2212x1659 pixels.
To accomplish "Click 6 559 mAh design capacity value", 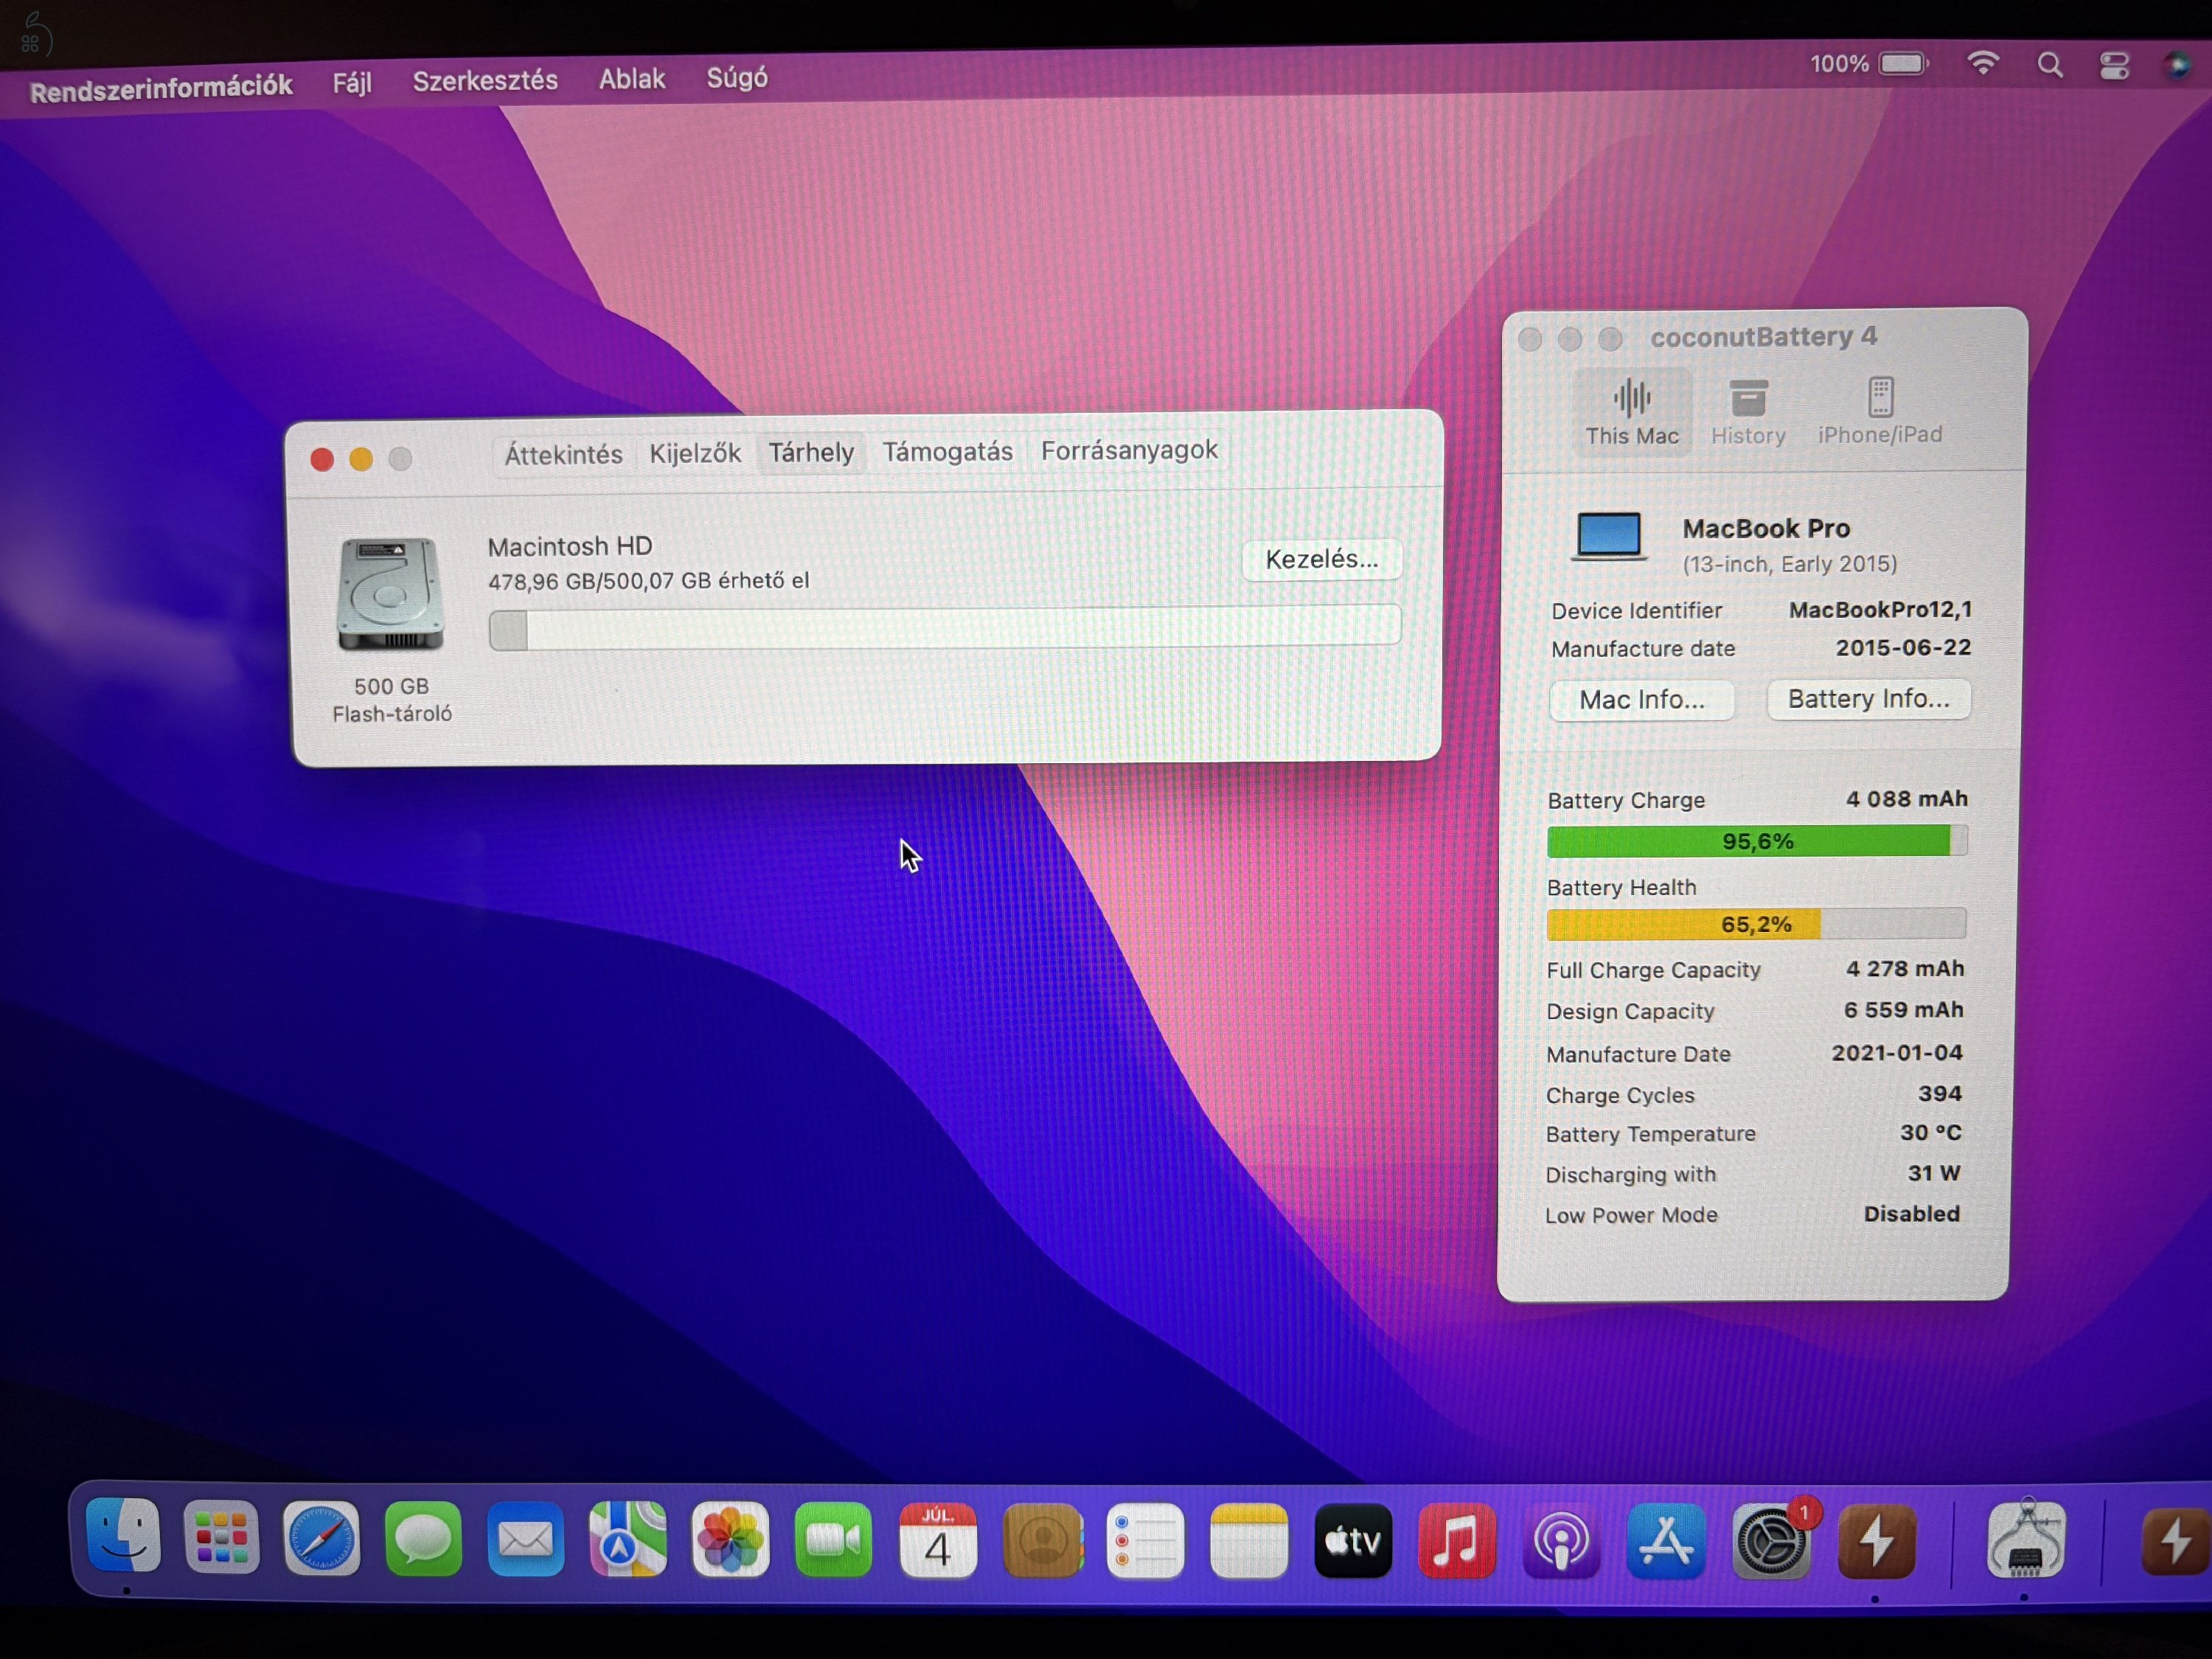I will pos(1903,1009).
